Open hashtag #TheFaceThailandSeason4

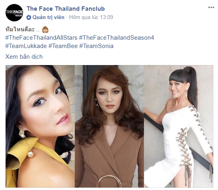pos(116,38)
